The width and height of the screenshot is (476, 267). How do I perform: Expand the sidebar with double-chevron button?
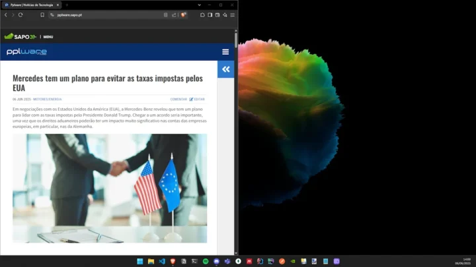click(x=225, y=69)
